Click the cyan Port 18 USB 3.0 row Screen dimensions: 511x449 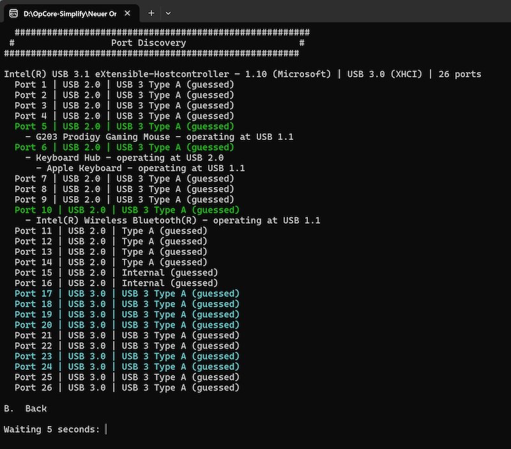coord(127,304)
